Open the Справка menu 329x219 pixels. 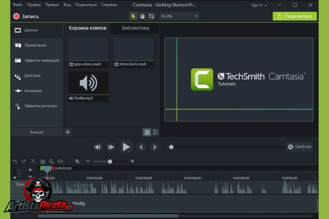pos(109,5)
